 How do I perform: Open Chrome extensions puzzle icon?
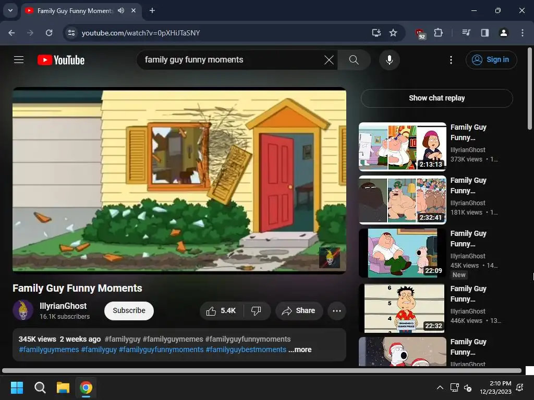pyautogui.click(x=438, y=33)
